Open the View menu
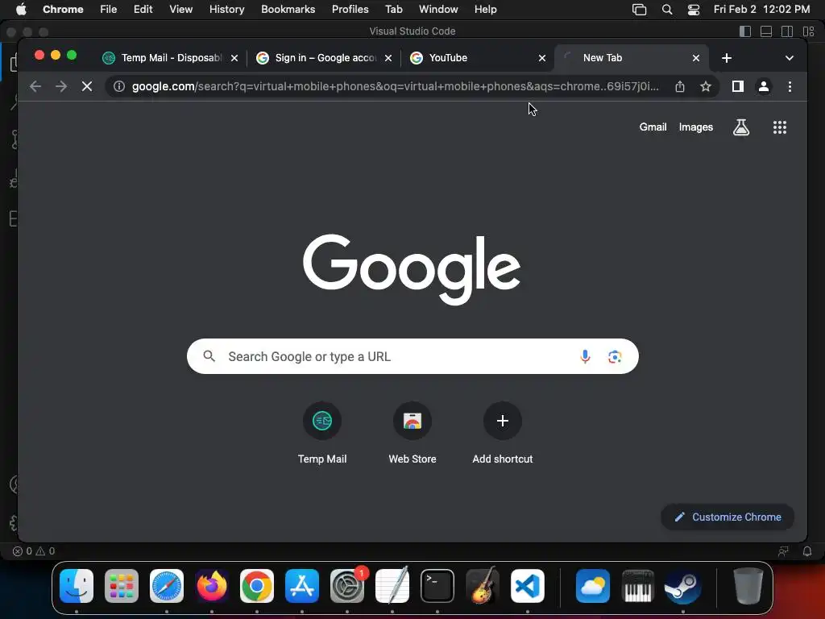The width and height of the screenshot is (825, 619). tap(180, 10)
